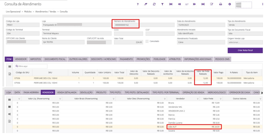The image size is (268, 136).
Task: Click the refresh icon in top toolbar
Action: 154,4
